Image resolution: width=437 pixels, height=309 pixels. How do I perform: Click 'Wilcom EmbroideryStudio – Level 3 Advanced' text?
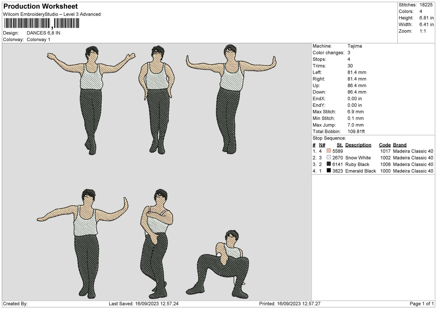52,14
